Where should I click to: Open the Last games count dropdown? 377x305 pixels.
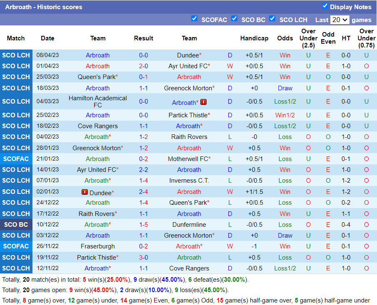(340, 20)
